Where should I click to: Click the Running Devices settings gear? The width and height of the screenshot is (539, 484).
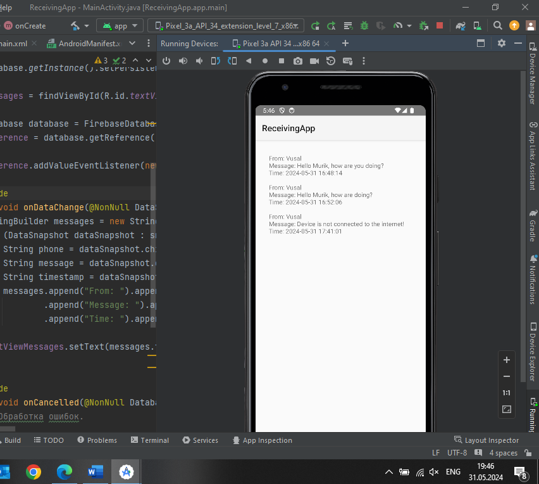(x=502, y=43)
